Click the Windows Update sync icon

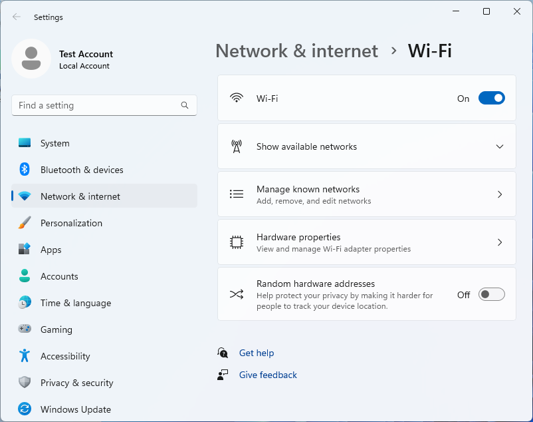pos(25,409)
